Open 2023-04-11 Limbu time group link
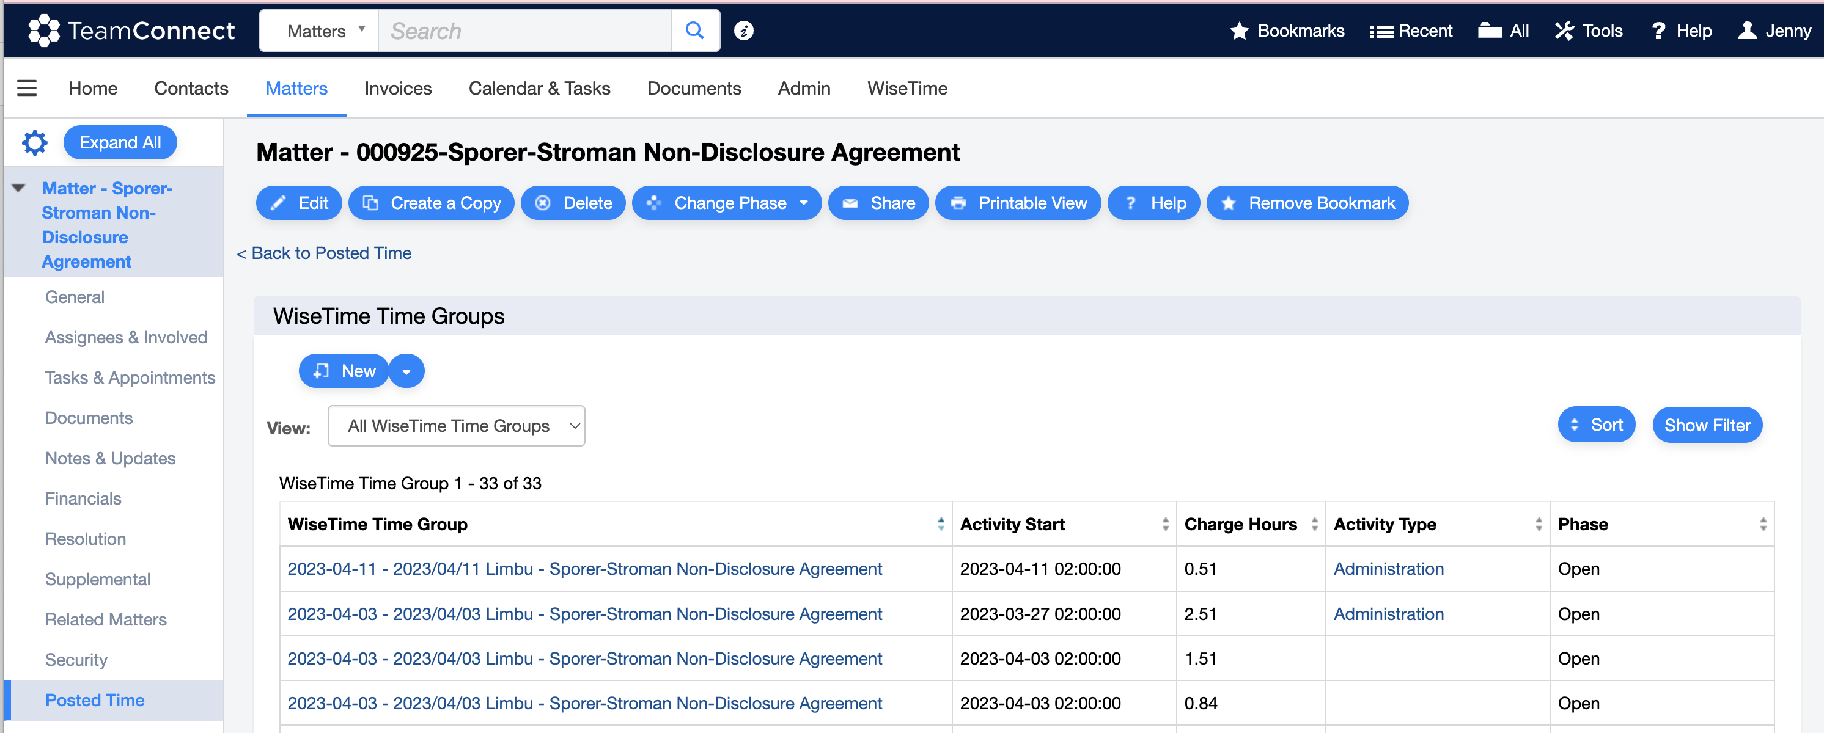 pyautogui.click(x=584, y=569)
